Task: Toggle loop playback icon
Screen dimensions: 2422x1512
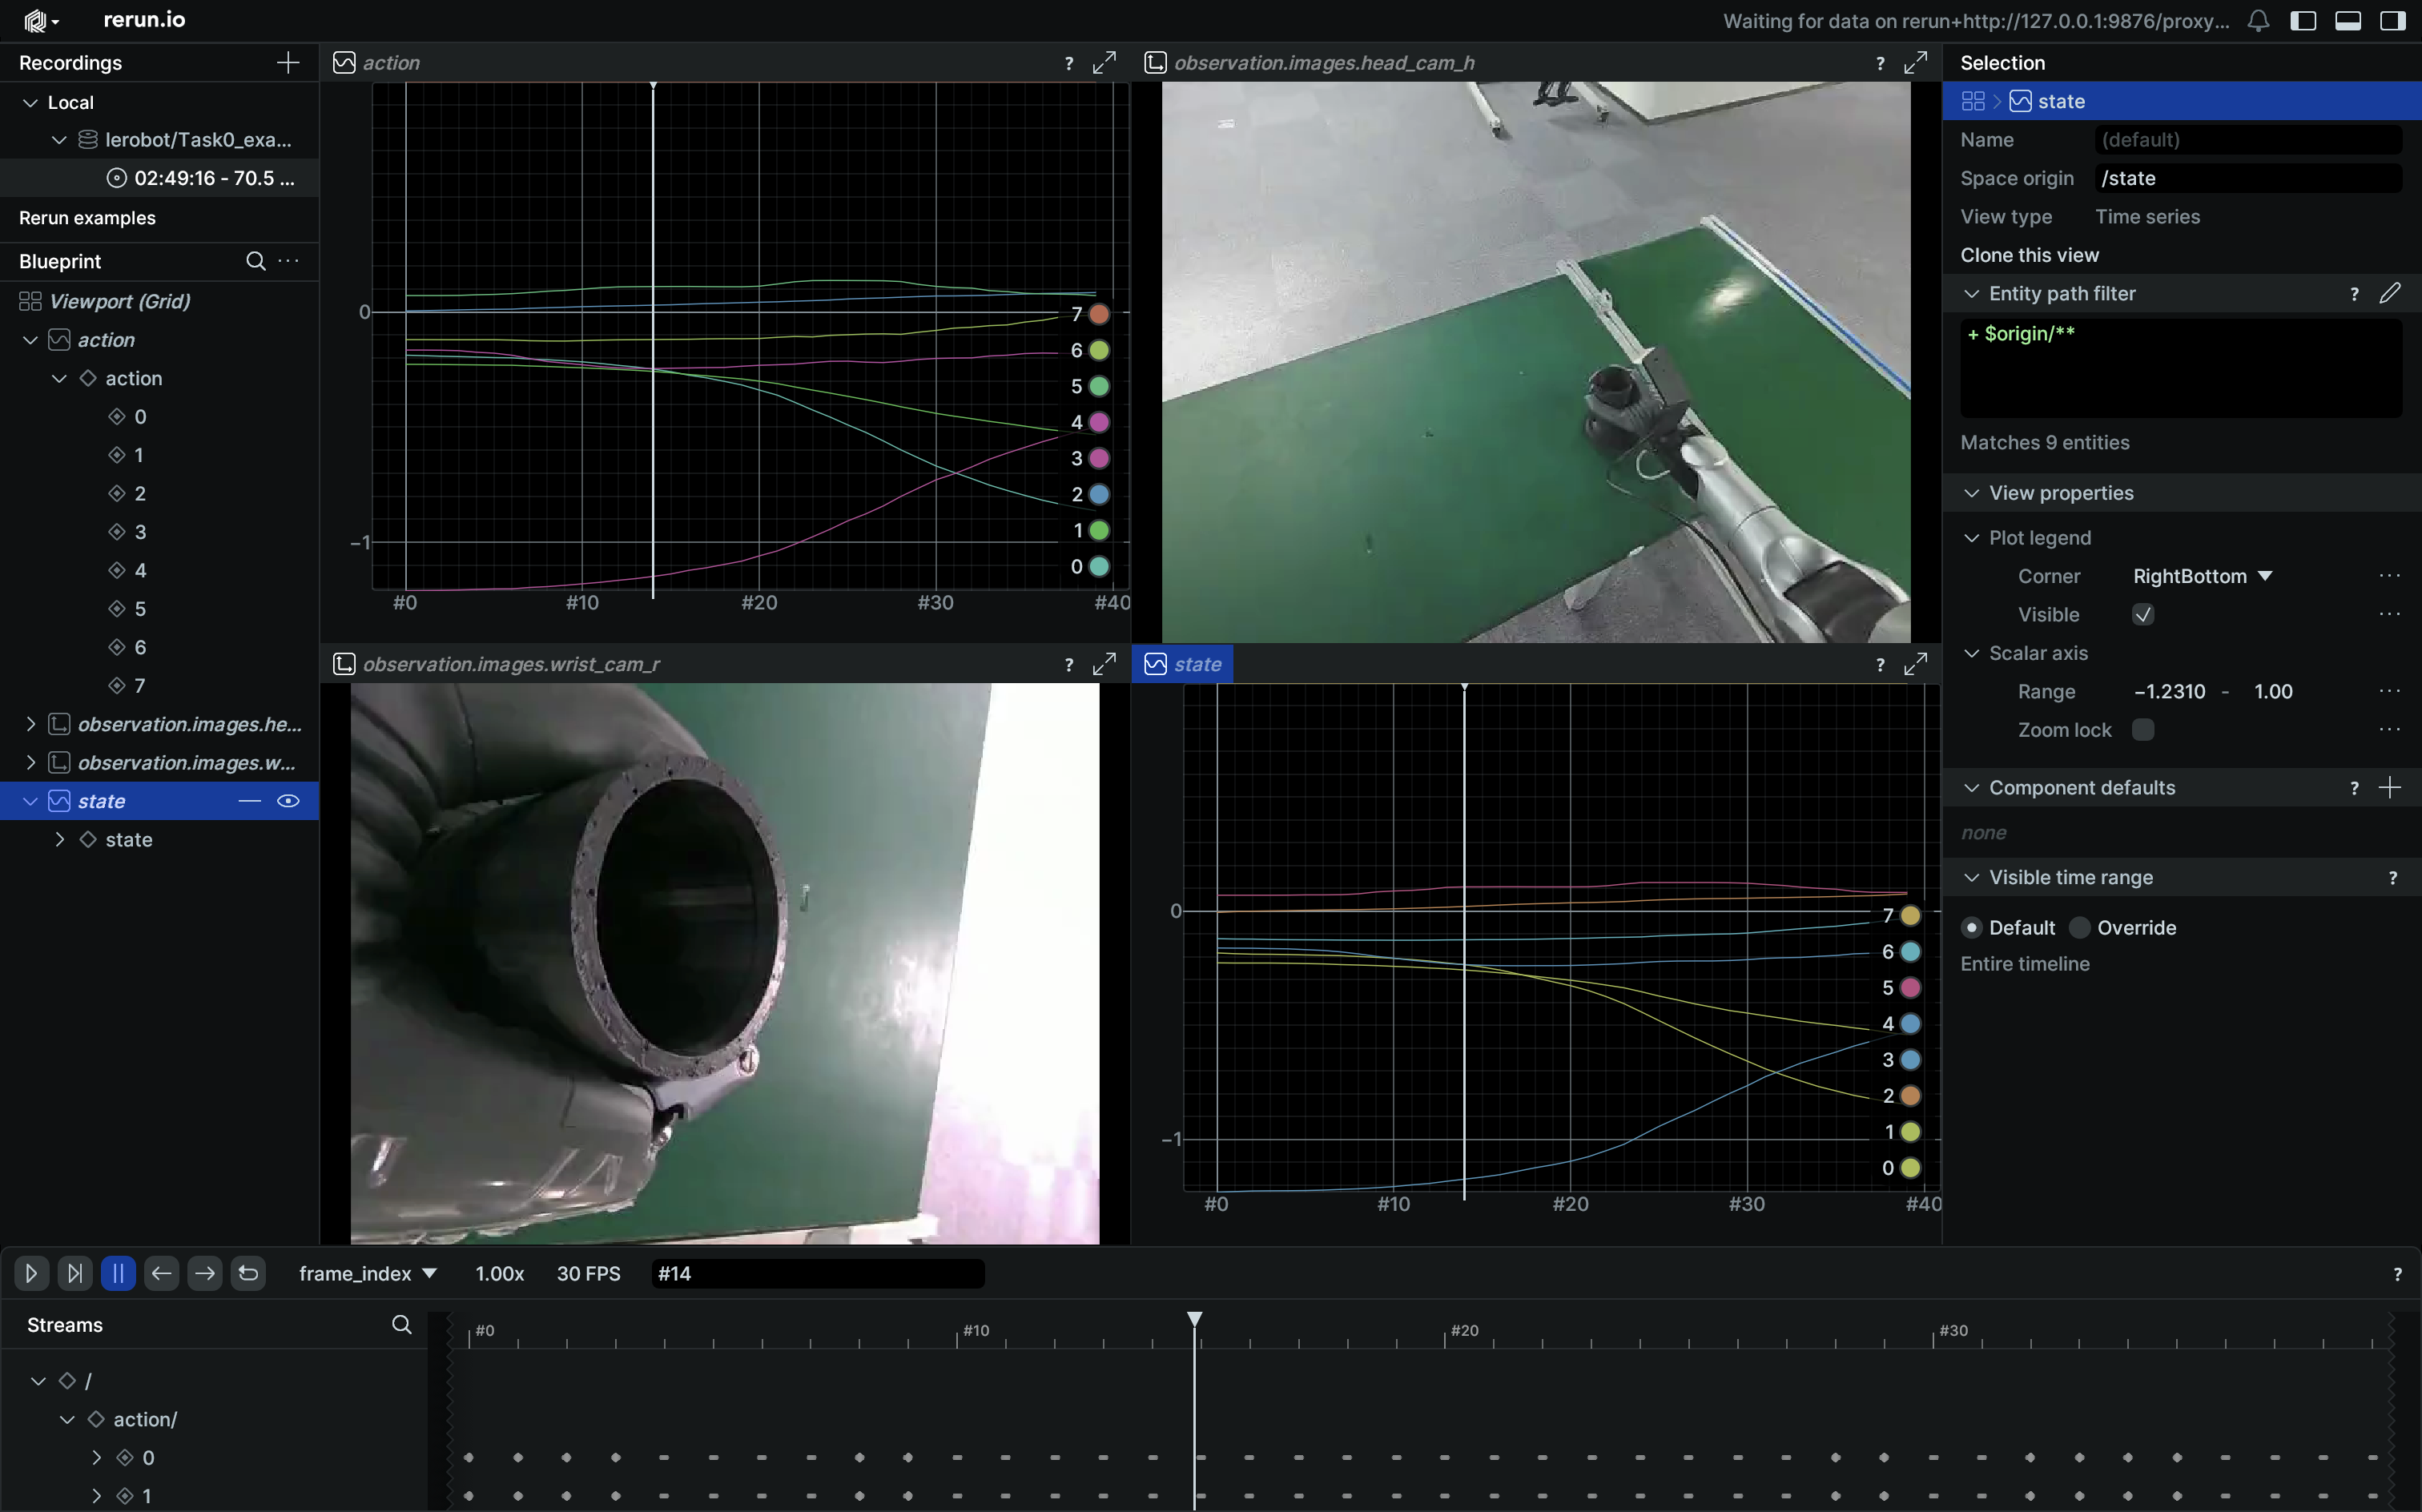Action: pos(248,1273)
